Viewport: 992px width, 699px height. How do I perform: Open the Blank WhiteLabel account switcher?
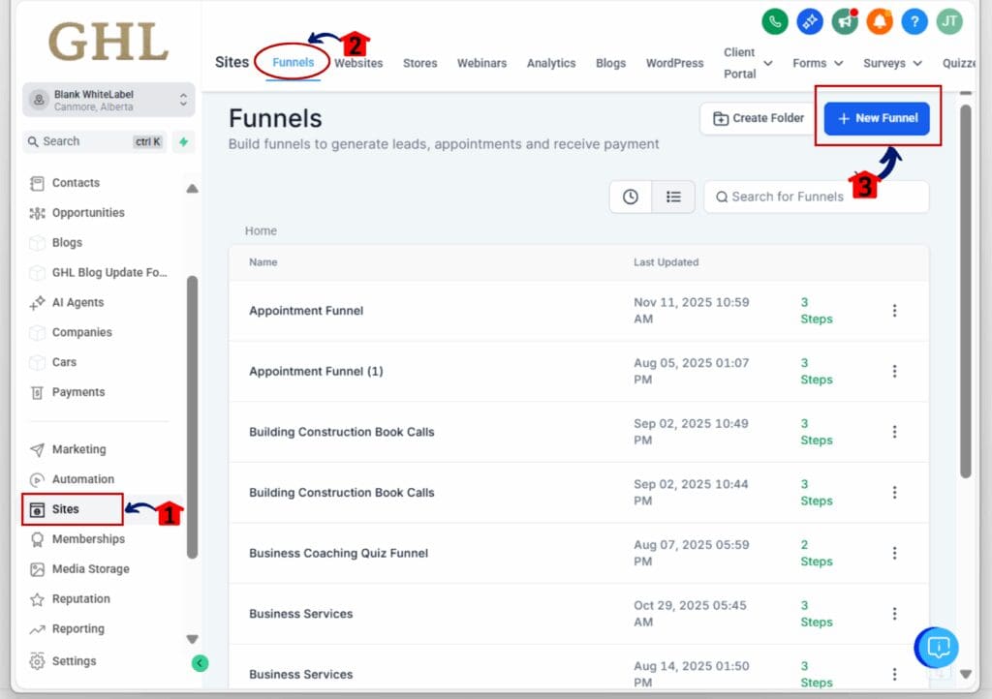pyautogui.click(x=108, y=100)
